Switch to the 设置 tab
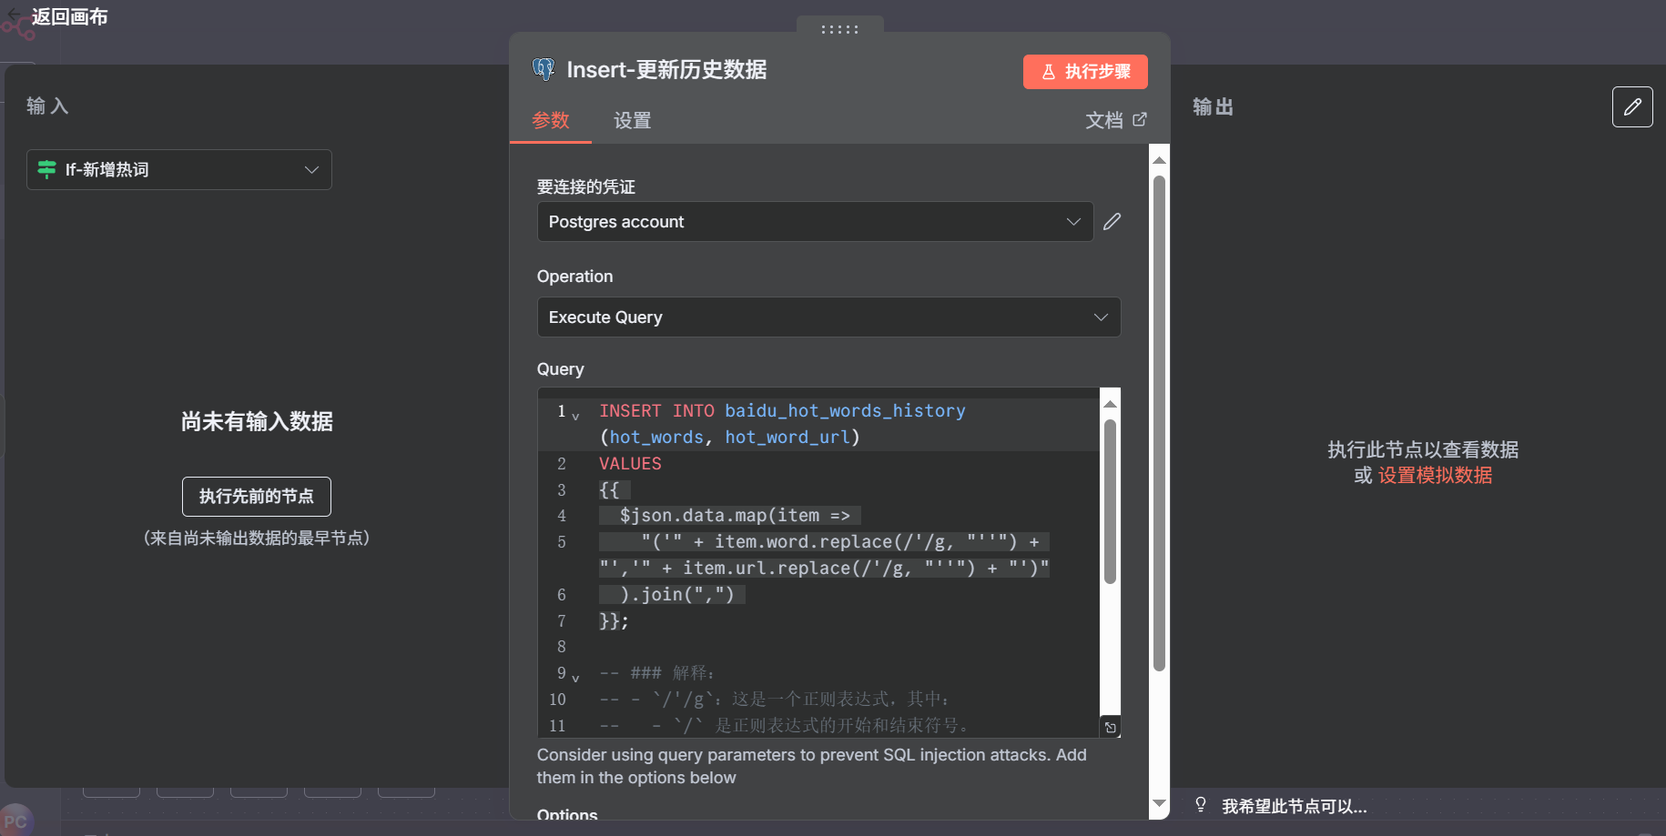This screenshot has width=1666, height=836. (633, 120)
